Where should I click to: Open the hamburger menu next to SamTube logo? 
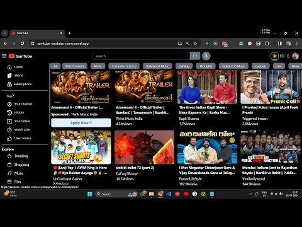coord(4,56)
